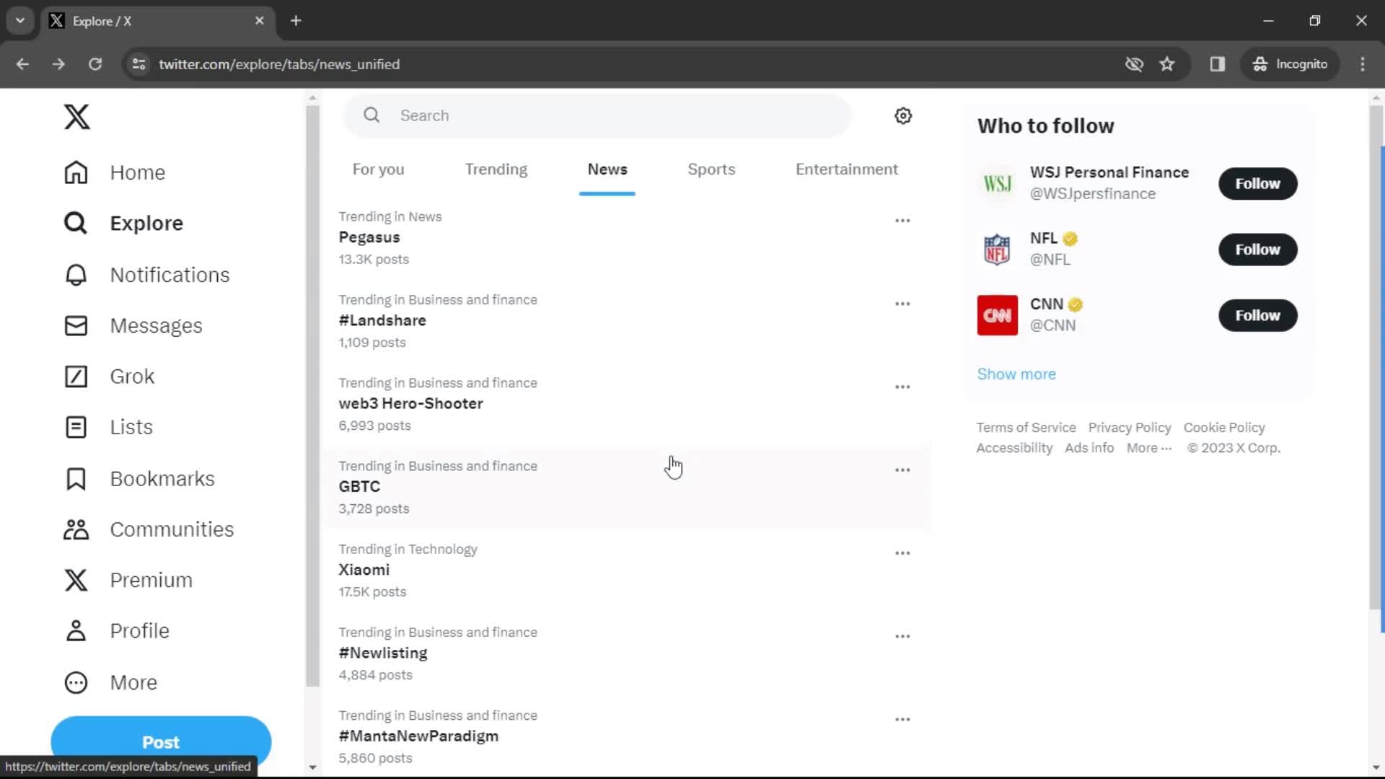The image size is (1385, 779).
Task: Open the More menu in sidebar
Action: [x=110, y=682]
